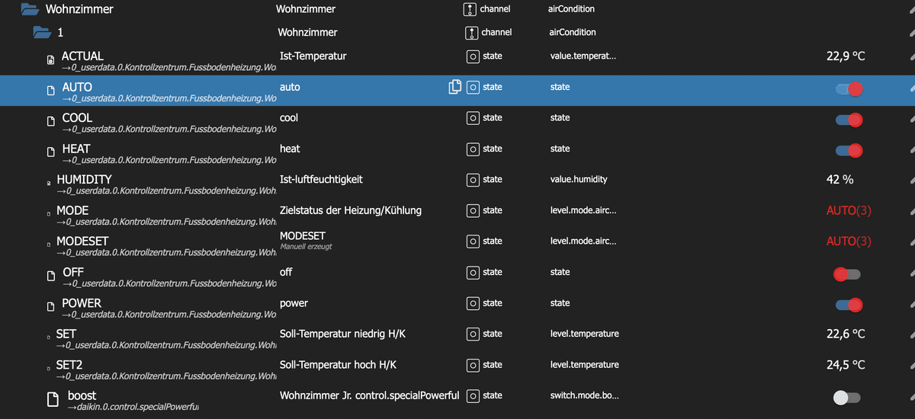The height and width of the screenshot is (419, 915).
Task: Click the AUTO row file icon
Action: 51,90
